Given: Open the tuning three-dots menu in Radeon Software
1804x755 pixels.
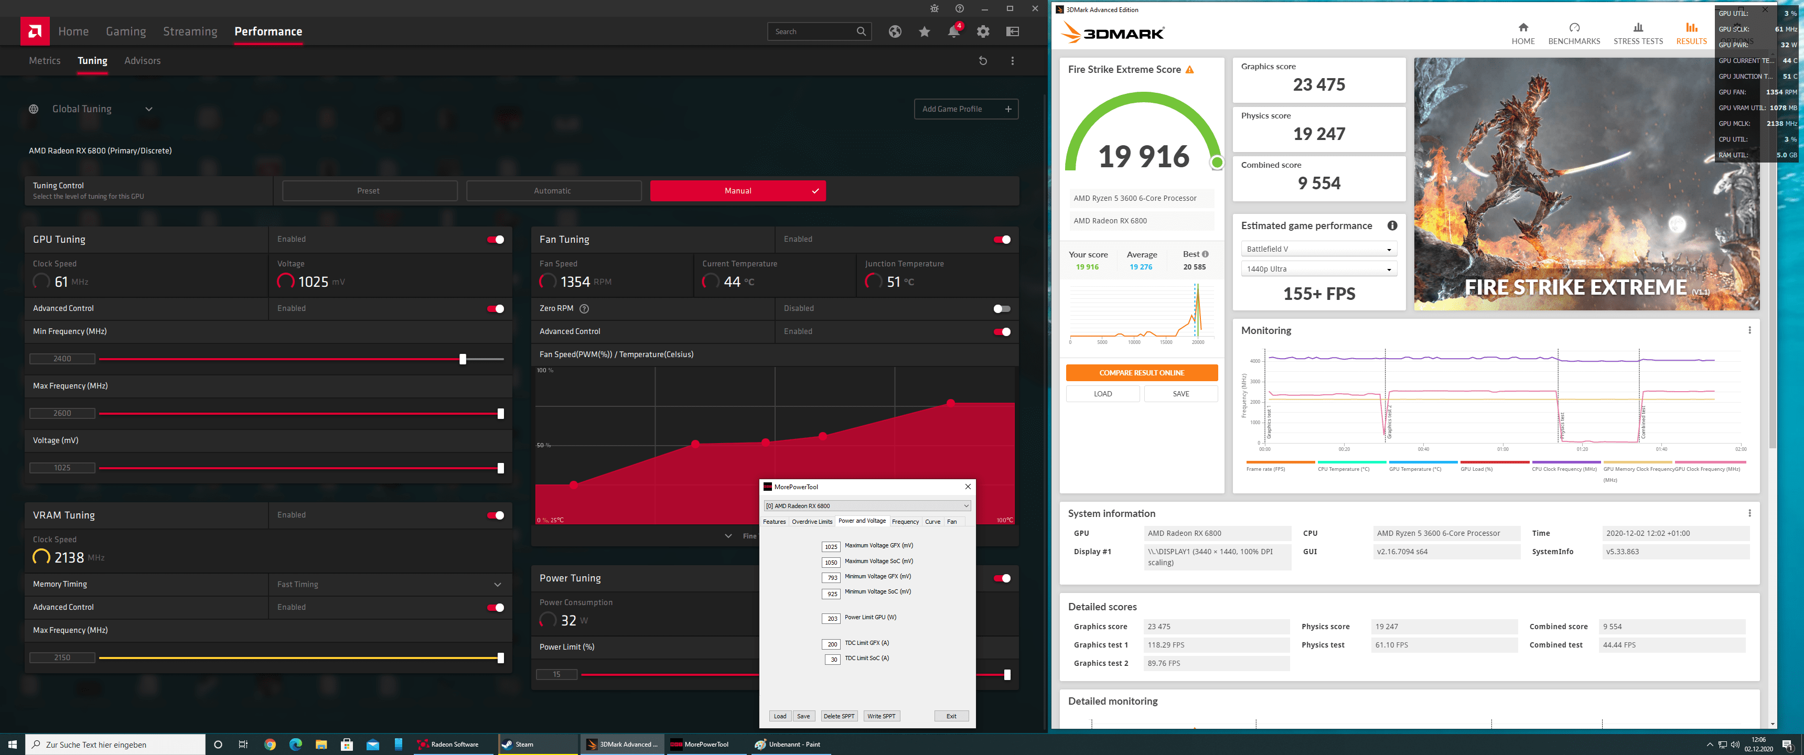Looking at the screenshot, I should pos(1012,61).
